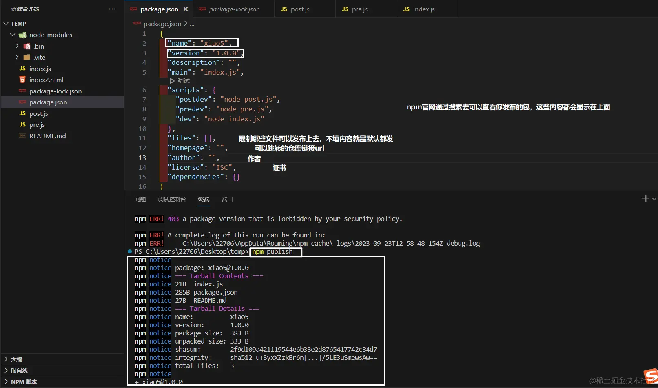The image size is (658, 388).
Task: Click line number 13 in the editor gutter
Action: [142, 157]
